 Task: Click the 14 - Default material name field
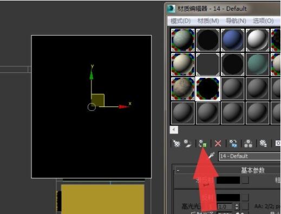250,156
